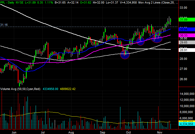Click the yellow 4809022.42 average volume value

click(68, 89)
